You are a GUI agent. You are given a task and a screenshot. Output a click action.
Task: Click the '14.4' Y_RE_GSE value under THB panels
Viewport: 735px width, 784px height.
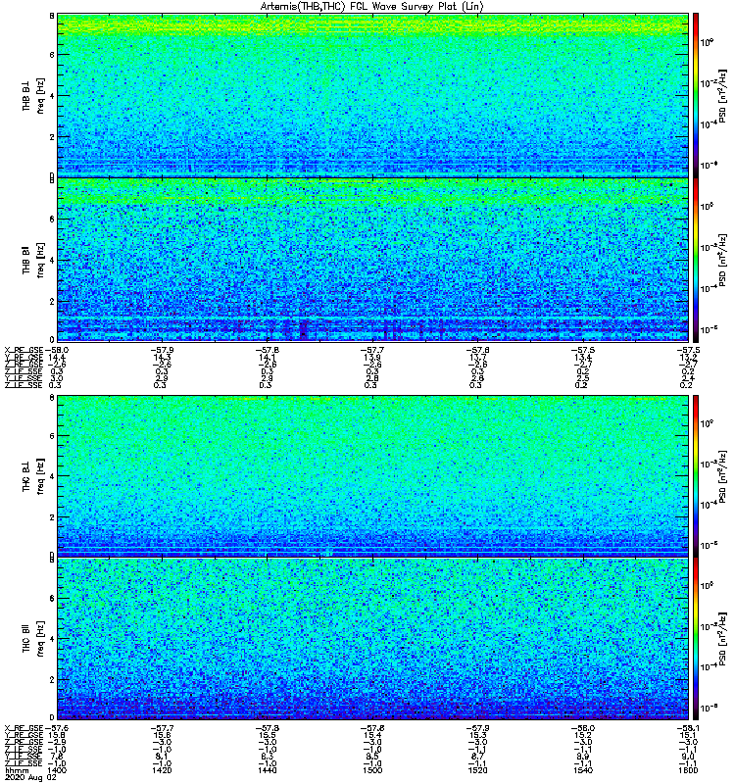[56, 358]
